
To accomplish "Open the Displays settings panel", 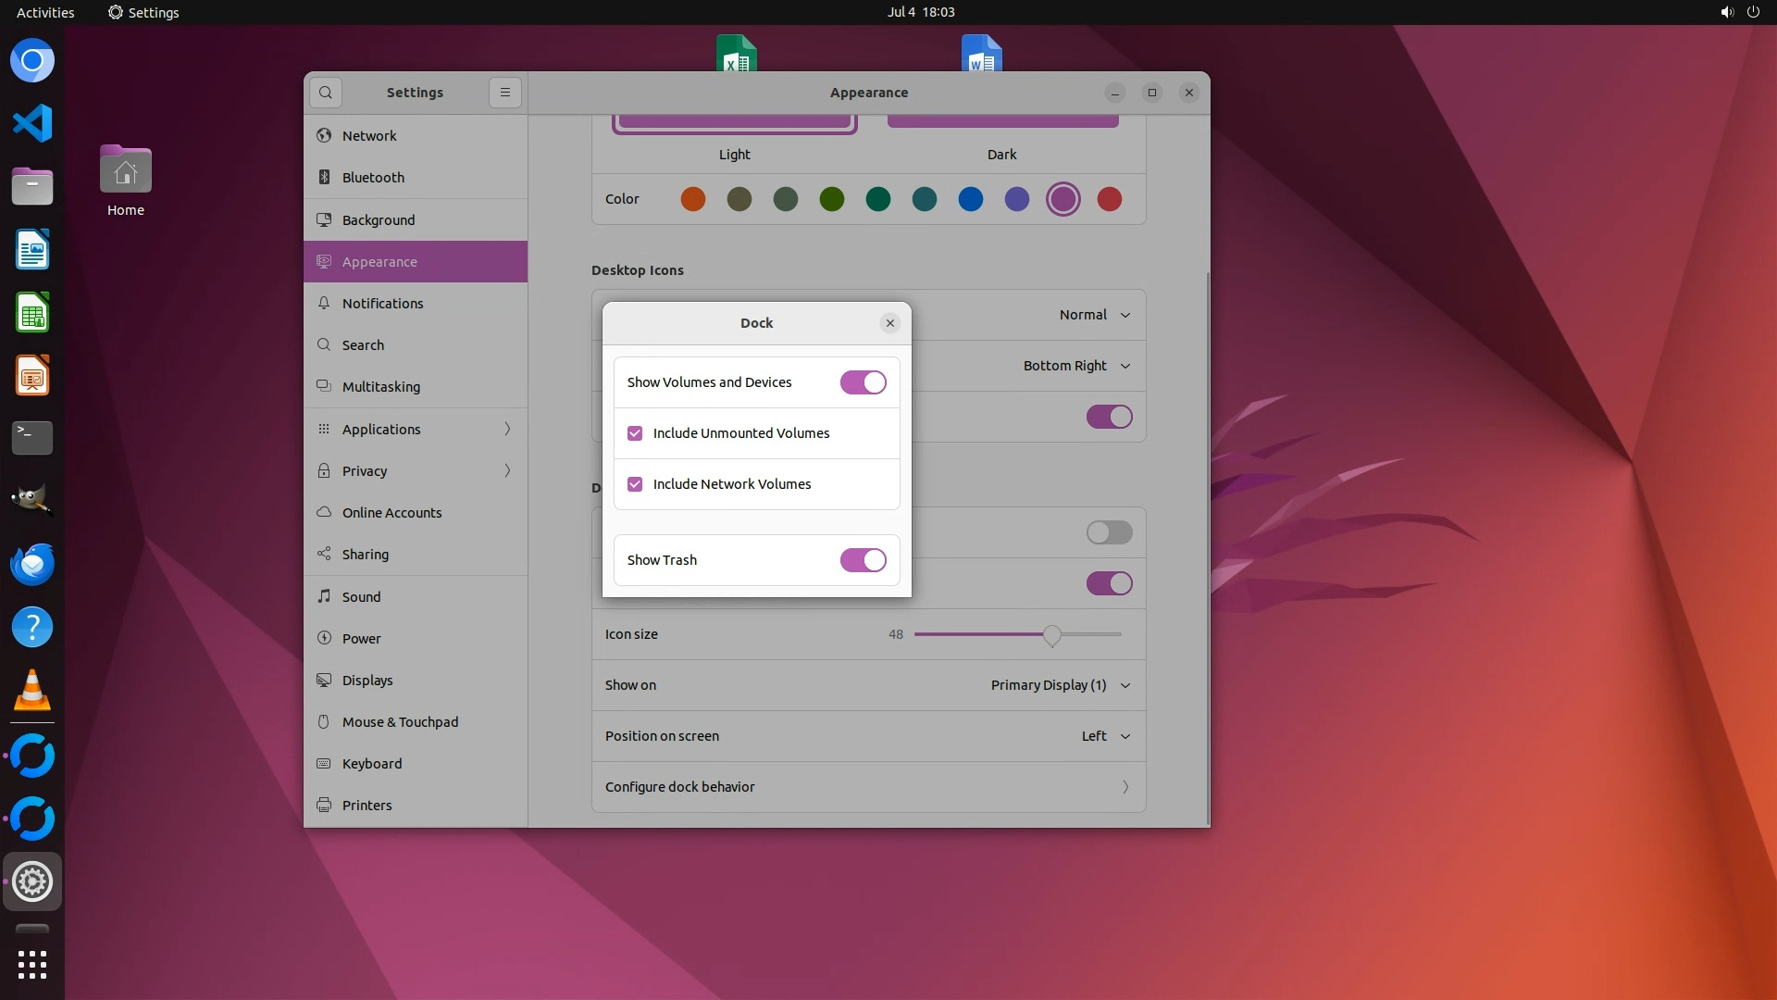I will point(367,681).
